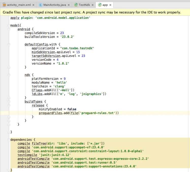Click the constraint-layout:1.0.0-alpha1 dependency string
190x172 pixels.
pos(88,151)
